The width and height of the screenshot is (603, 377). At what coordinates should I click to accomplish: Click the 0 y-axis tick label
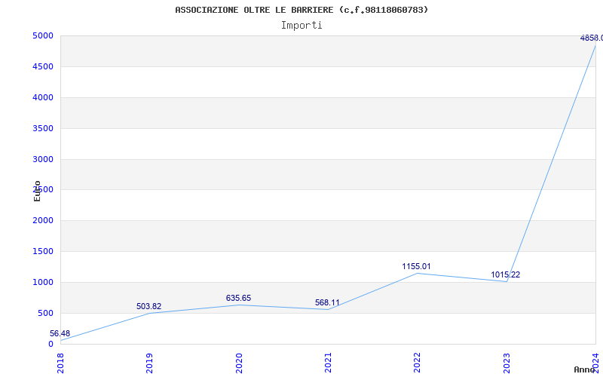(x=51, y=344)
